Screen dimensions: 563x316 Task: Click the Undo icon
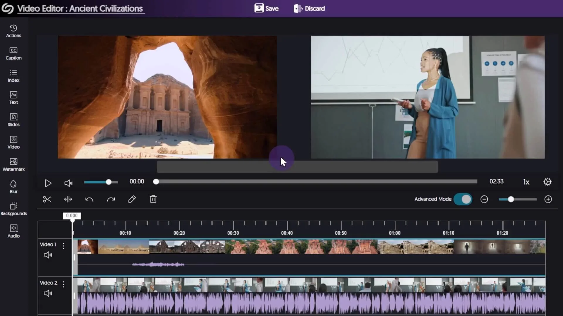tap(89, 199)
